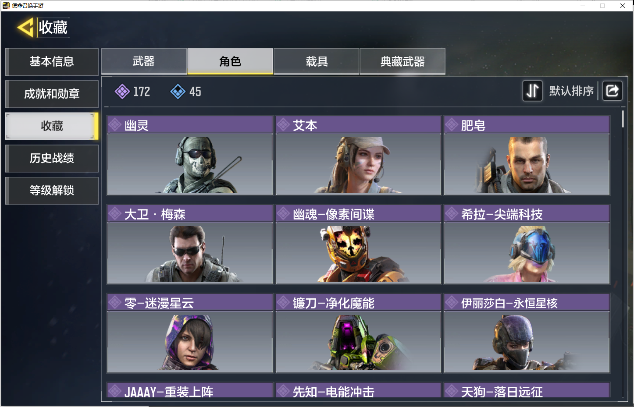Go to 历史战绩 section
634x407 pixels.
(52, 158)
